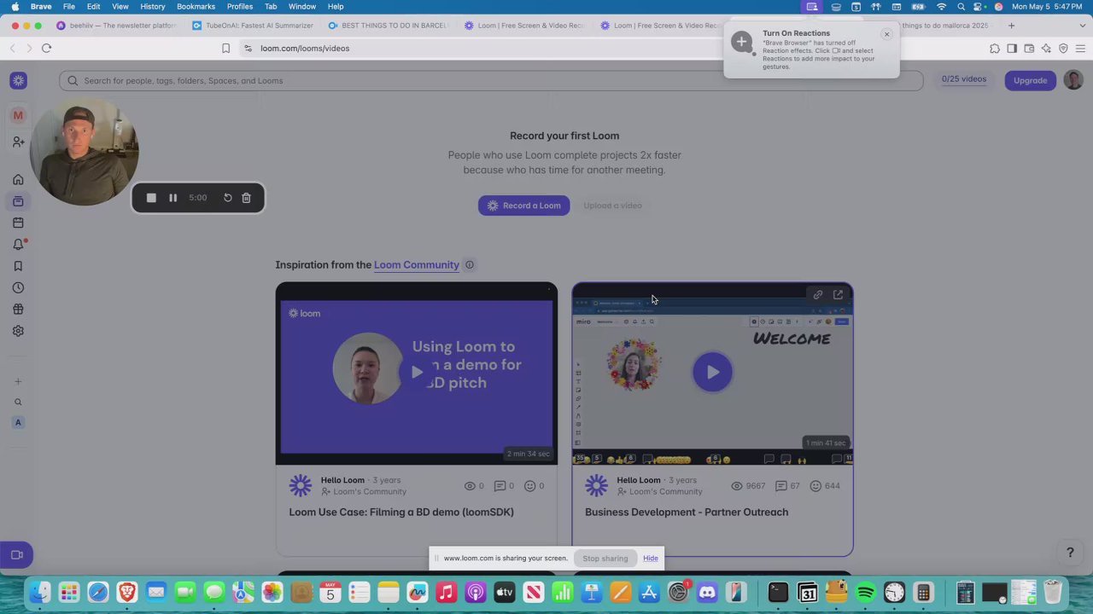Pause the Loom recording
The height and width of the screenshot is (614, 1093).
172,198
